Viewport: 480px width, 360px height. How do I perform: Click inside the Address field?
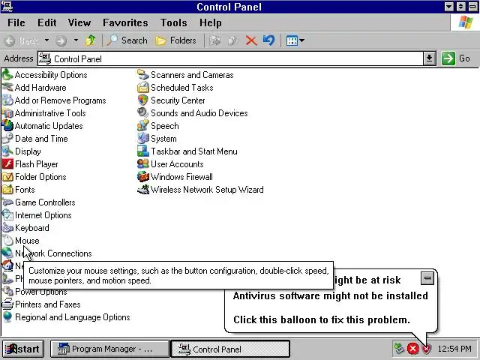point(230,58)
